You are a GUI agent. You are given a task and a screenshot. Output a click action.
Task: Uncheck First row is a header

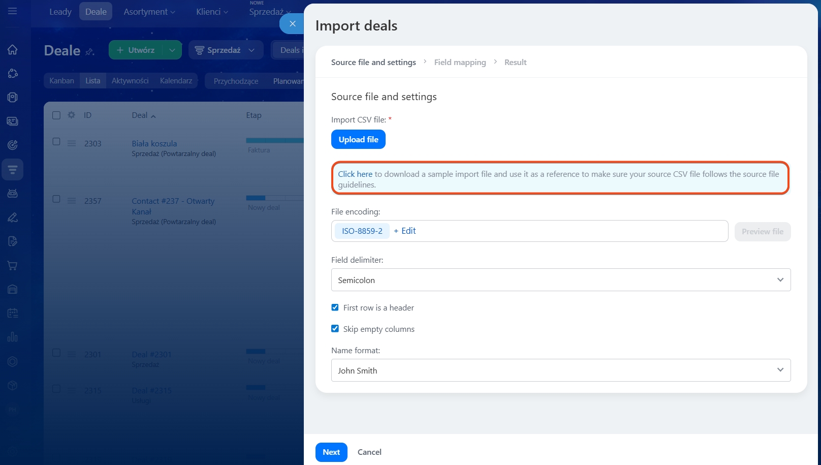coord(335,307)
